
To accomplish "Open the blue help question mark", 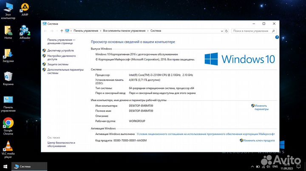I will pos(277,37).
